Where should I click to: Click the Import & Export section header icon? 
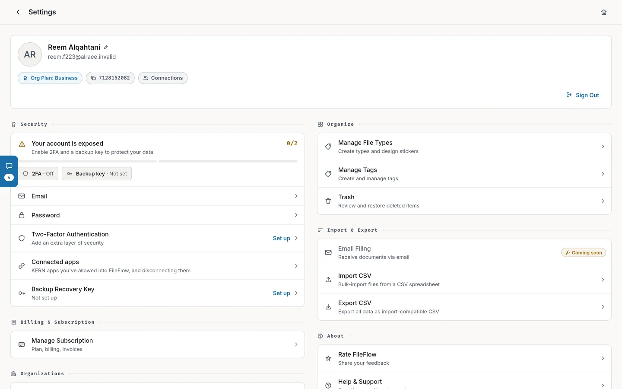pos(320,230)
